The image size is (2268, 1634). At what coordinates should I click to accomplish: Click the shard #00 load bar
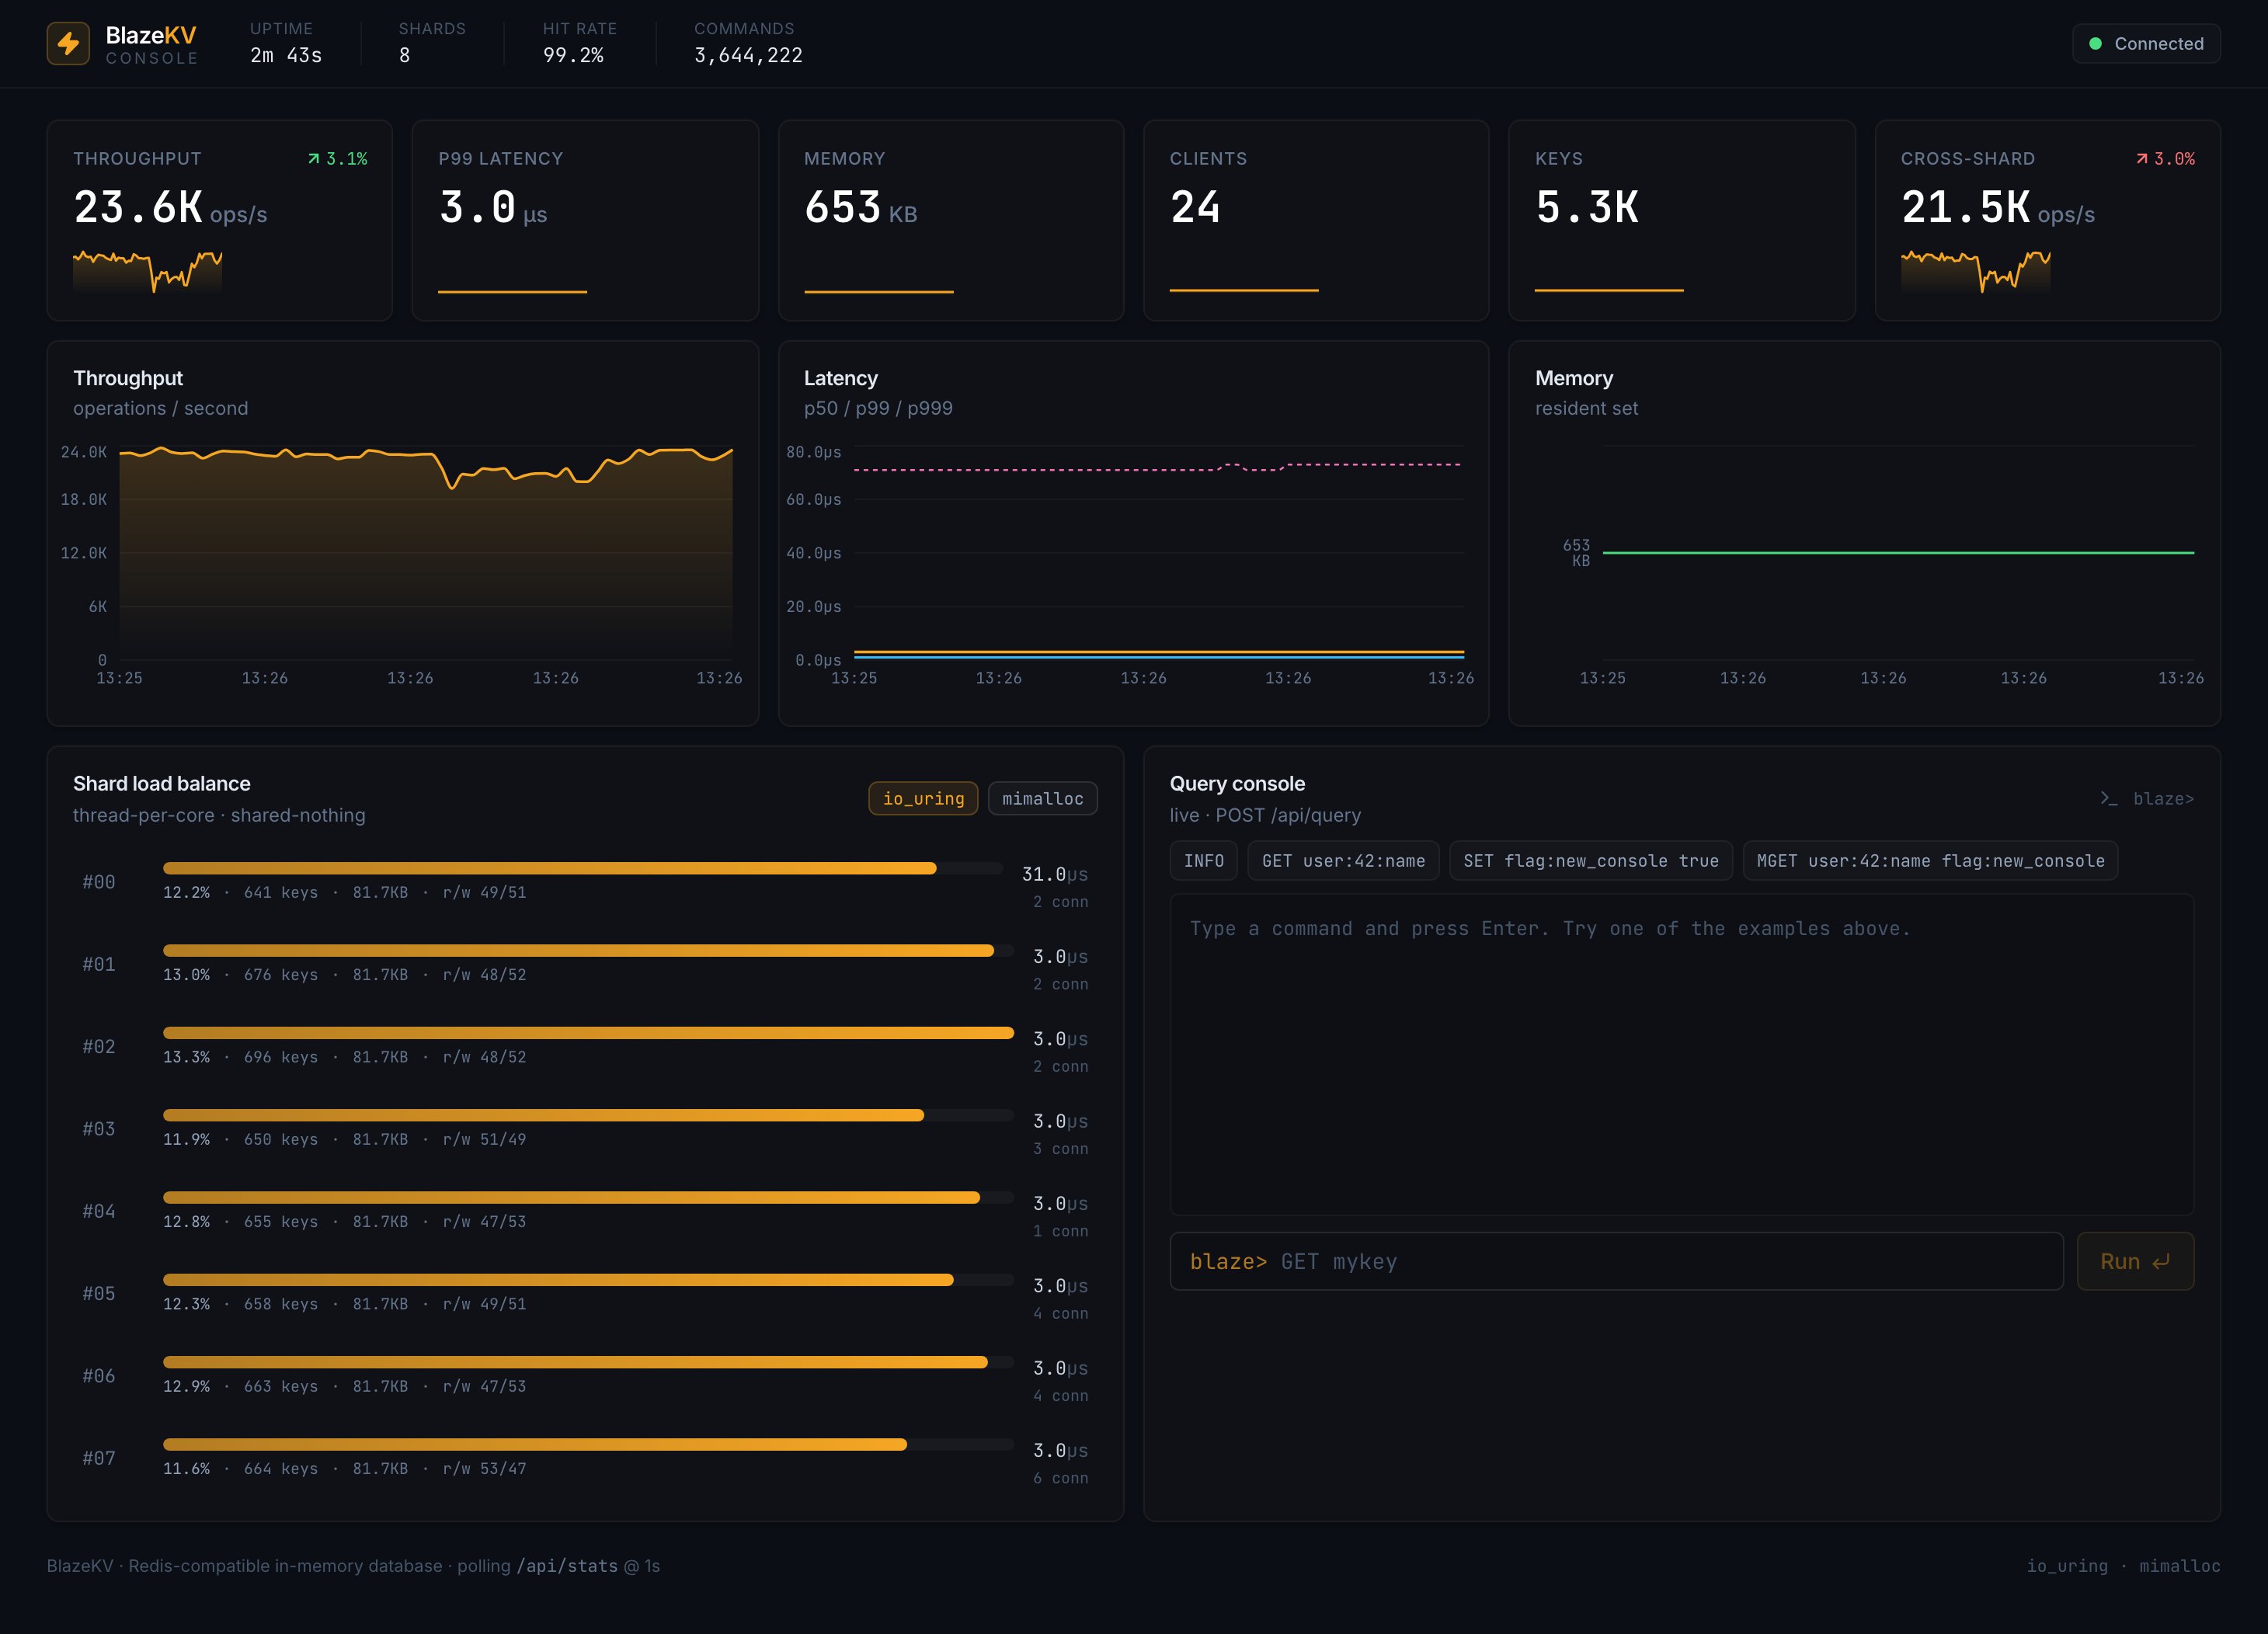(x=583, y=868)
